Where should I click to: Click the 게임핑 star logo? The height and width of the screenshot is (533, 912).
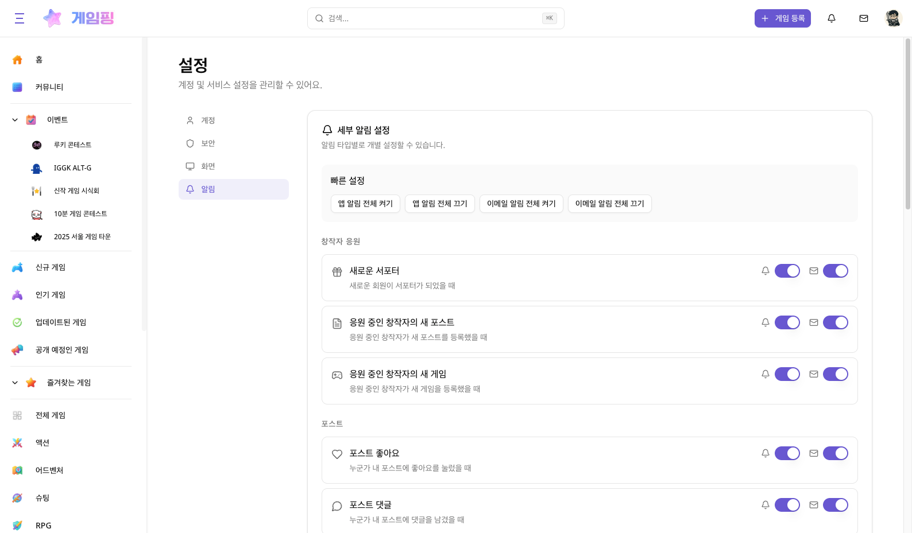[x=52, y=18]
